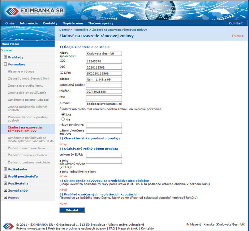Open Právne vymedzenie footer link

pyautogui.click(x=30, y=228)
